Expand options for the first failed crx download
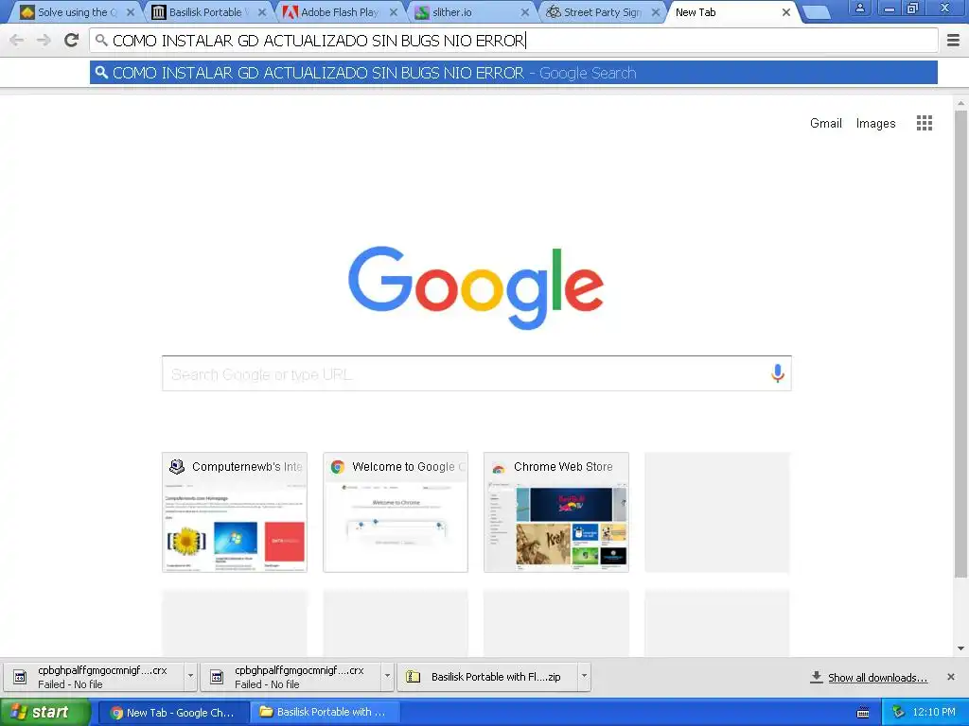 point(190,677)
